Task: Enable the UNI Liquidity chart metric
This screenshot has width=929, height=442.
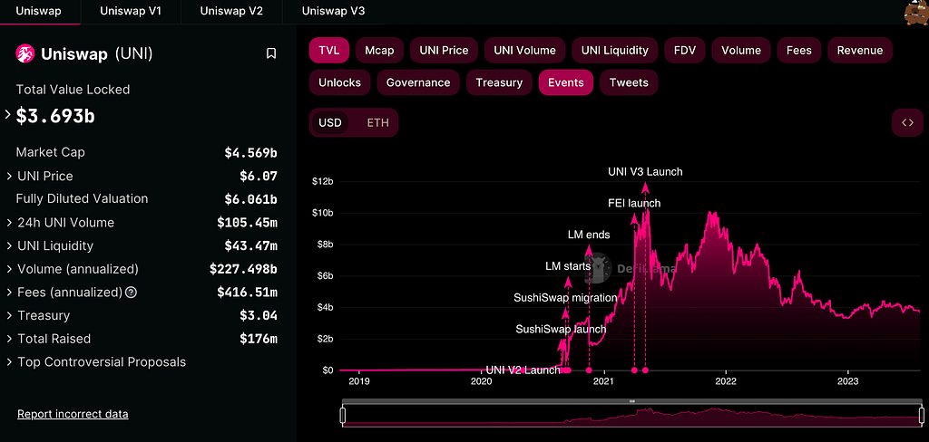Action: tap(615, 51)
